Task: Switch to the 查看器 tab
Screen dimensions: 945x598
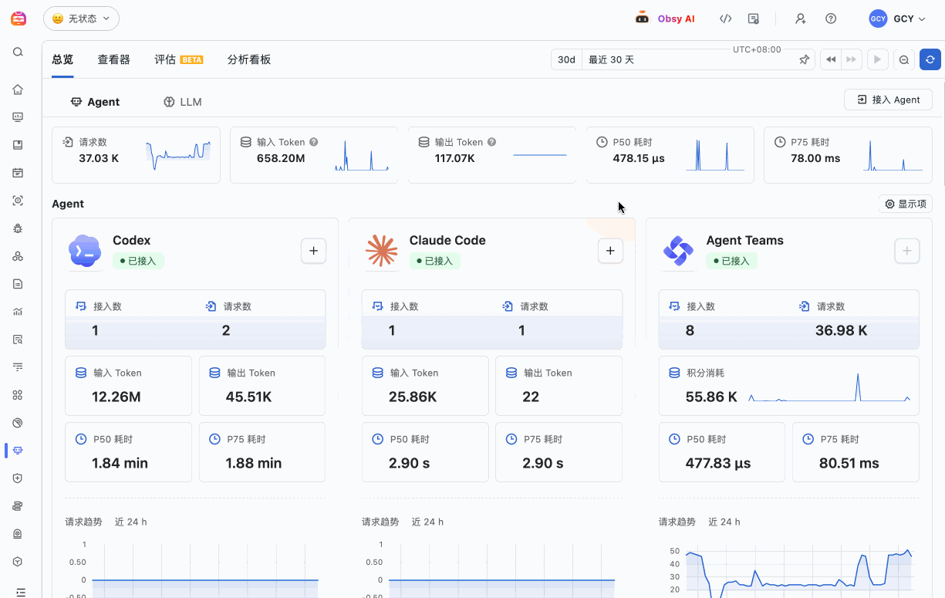Action: [x=113, y=59]
